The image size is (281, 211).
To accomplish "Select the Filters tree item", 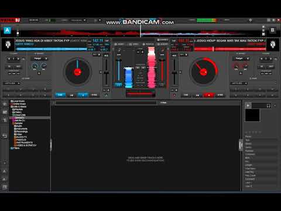I will coord(15,148).
